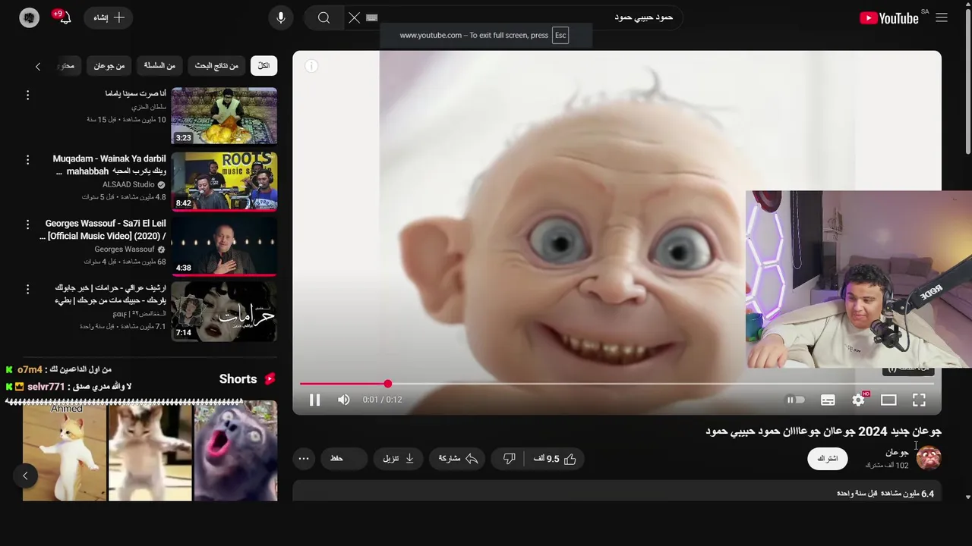This screenshot has height=546, width=972.
Task: Start voice search with the microphone
Action: 281,17
